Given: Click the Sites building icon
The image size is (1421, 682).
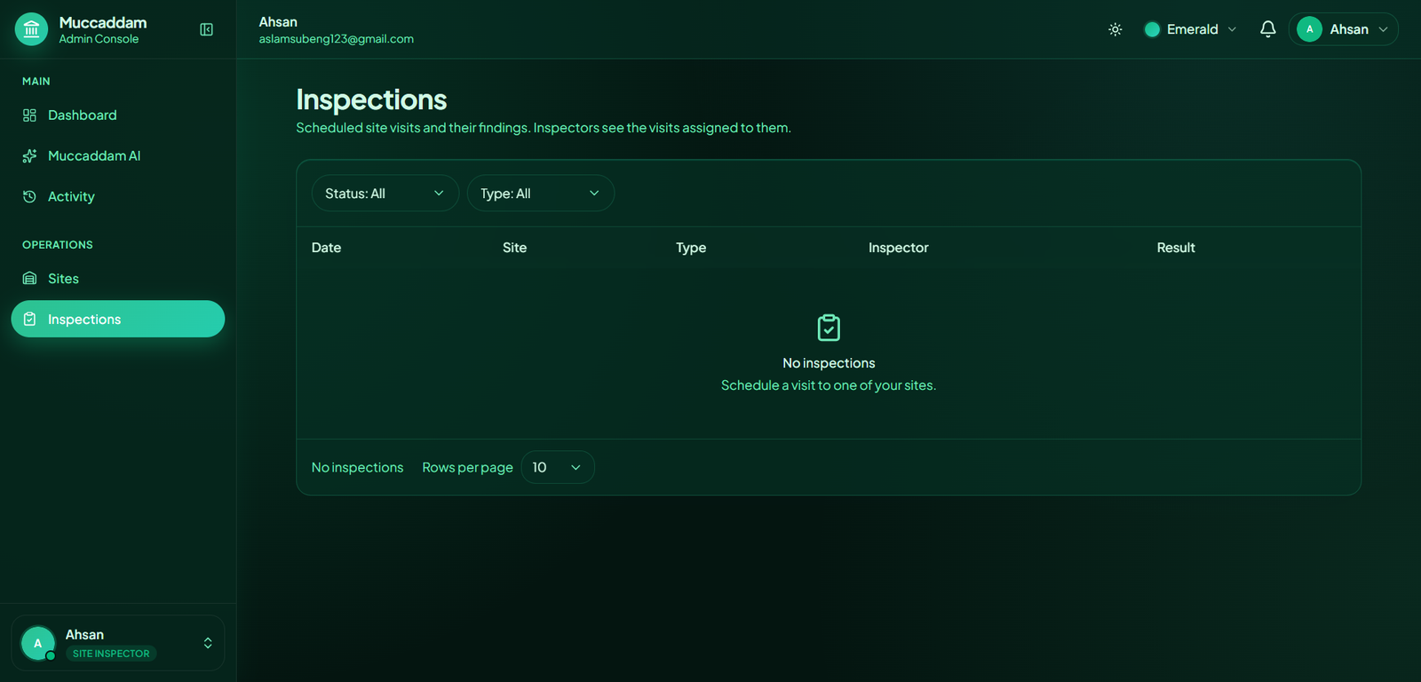Looking at the screenshot, I should click(29, 279).
